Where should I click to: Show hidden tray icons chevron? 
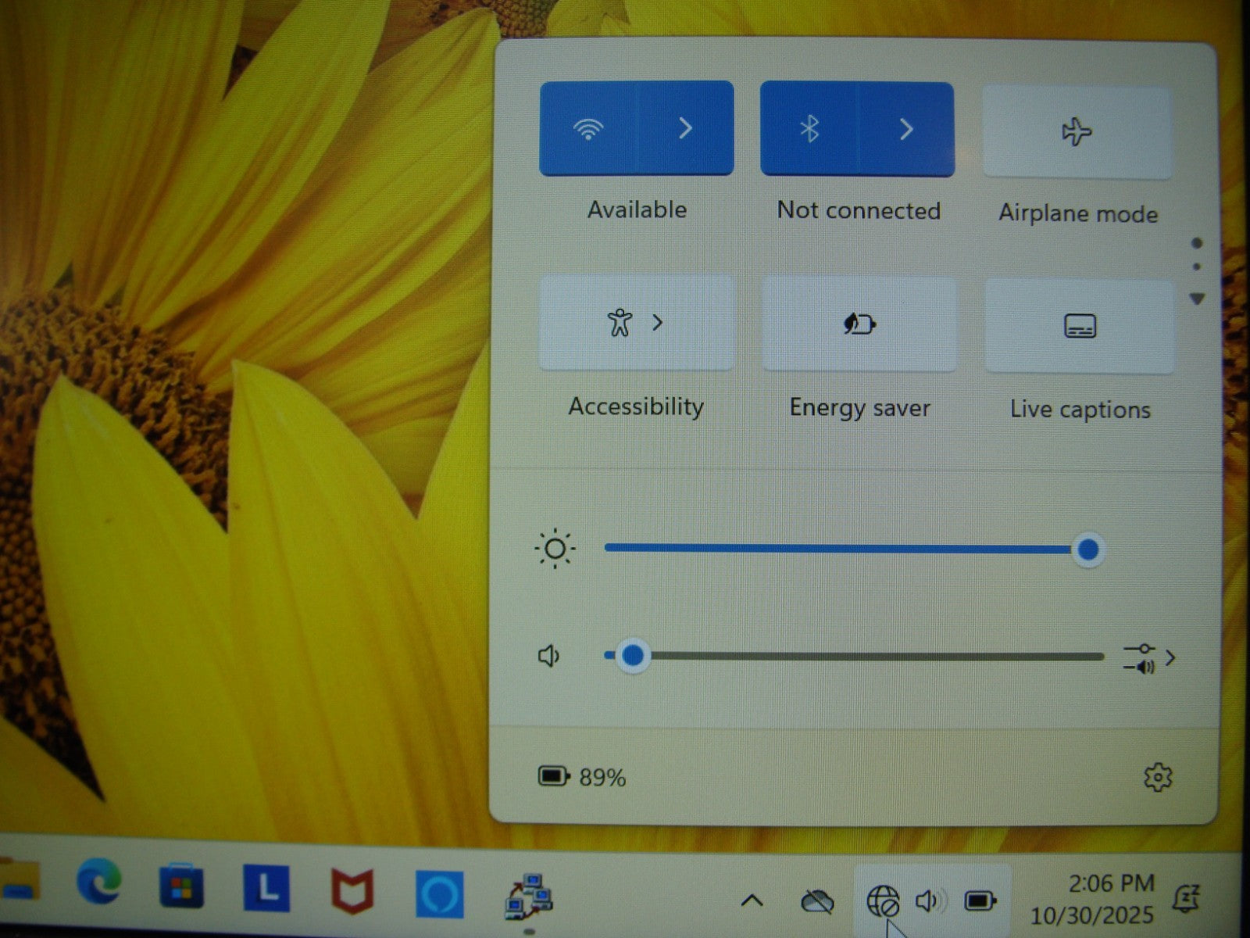point(752,900)
